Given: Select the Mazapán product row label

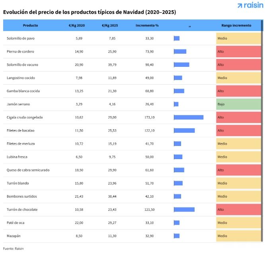Looking at the screenshot, I should pyautogui.click(x=14, y=236).
